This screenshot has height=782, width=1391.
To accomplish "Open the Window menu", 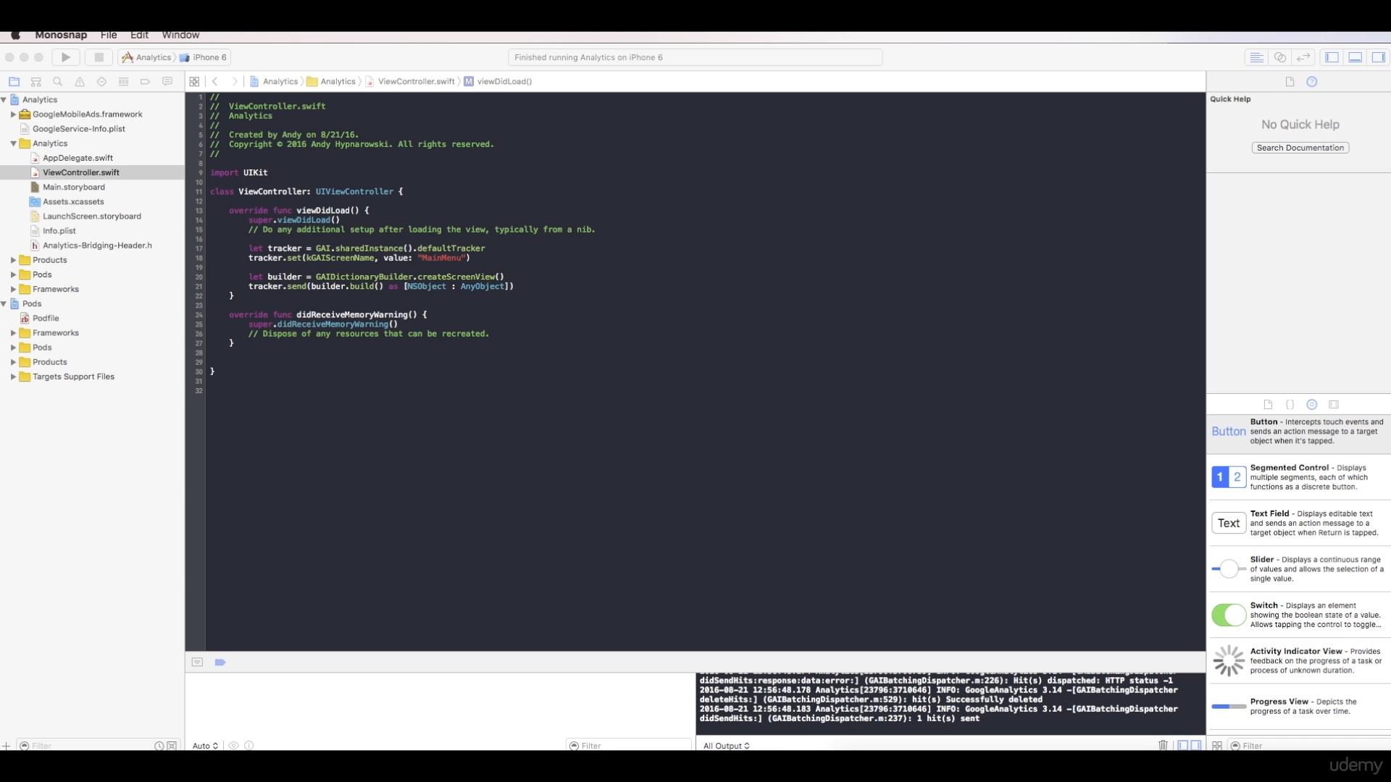I will click(180, 35).
